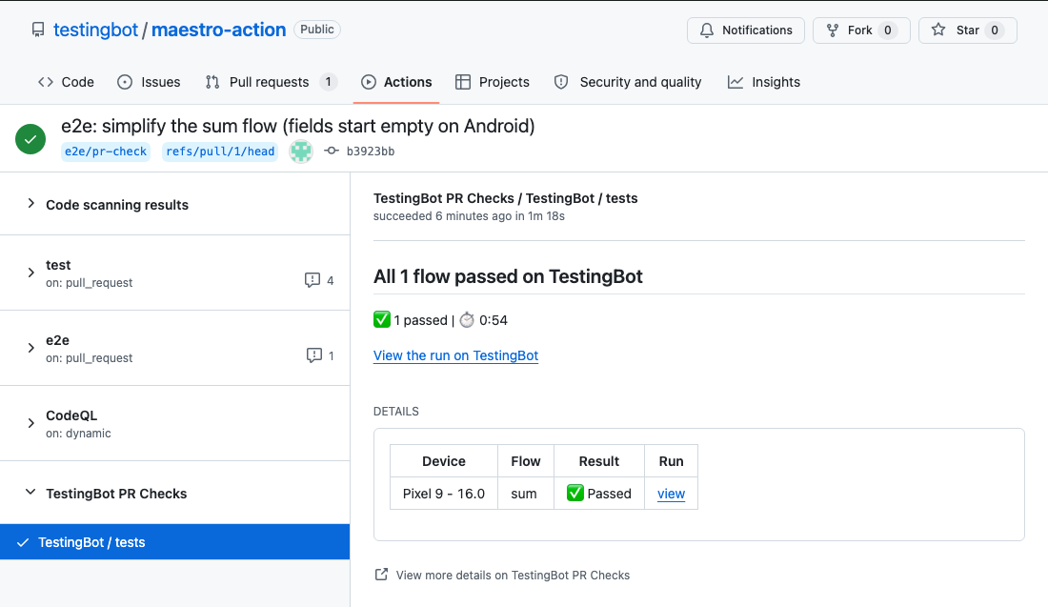The image size is (1048, 607).
Task: Click the Star count 0
Action: (x=995, y=30)
